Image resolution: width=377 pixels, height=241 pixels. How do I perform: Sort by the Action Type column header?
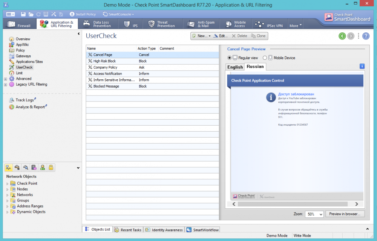click(x=147, y=49)
